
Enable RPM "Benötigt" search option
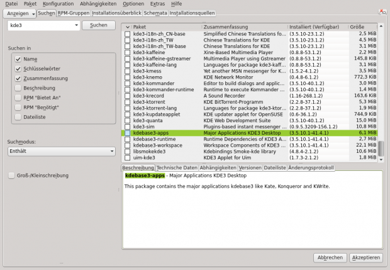click(x=18, y=107)
